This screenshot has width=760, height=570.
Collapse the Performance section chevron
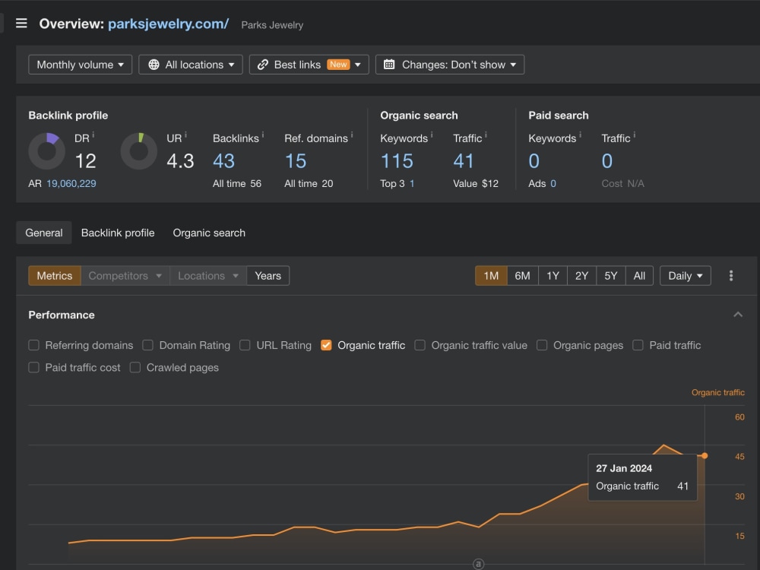click(x=738, y=315)
